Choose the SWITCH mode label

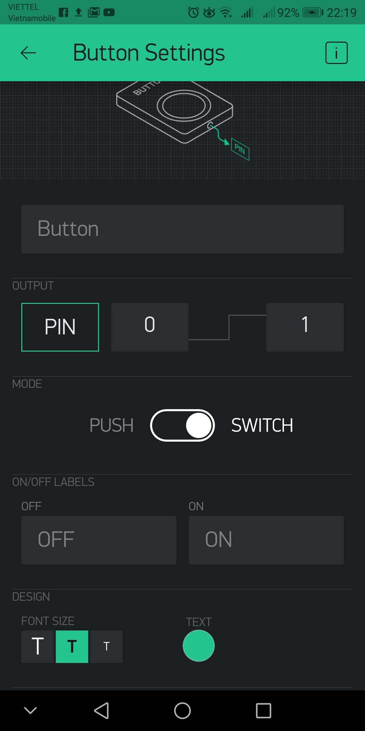262,425
